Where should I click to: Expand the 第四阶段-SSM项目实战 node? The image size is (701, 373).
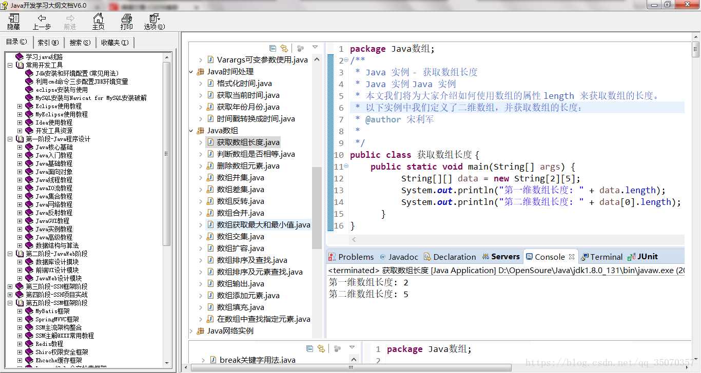[x=10, y=295]
